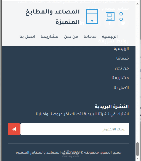Click the scrollbar down arrow
This screenshot has width=141, height=161.
coord(137,158)
